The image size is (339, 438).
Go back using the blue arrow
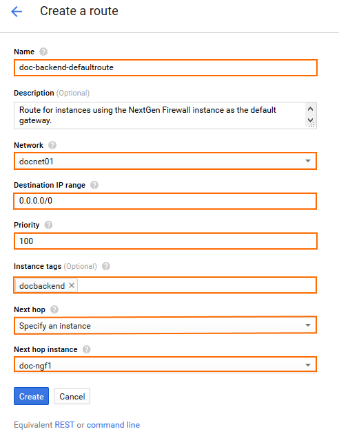17,12
